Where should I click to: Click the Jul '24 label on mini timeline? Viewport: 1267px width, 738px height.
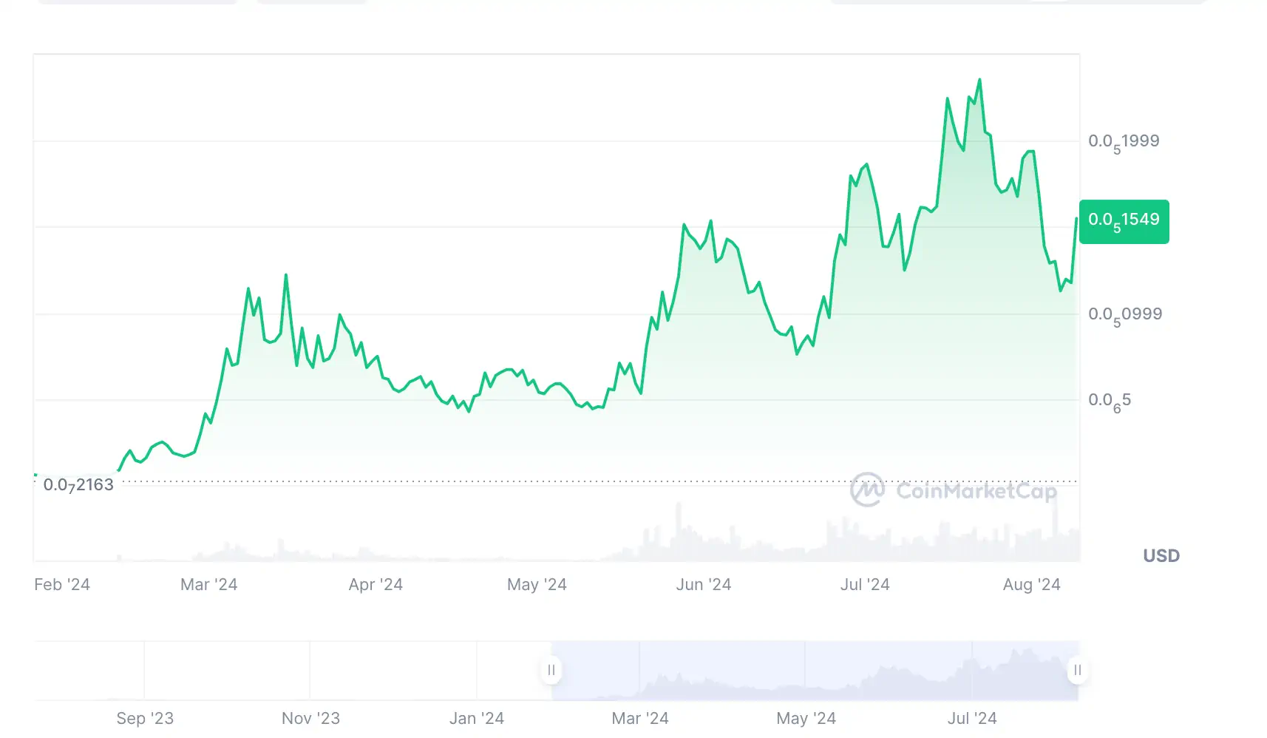click(x=971, y=717)
